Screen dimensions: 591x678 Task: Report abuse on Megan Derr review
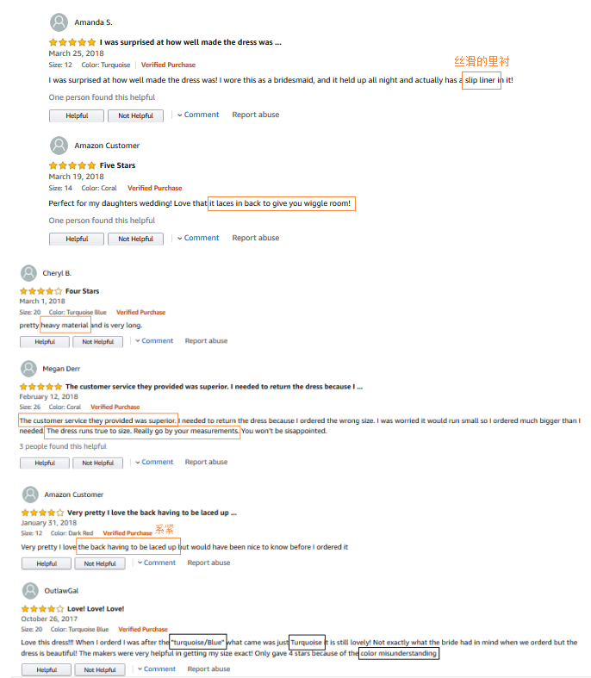tap(207, 462)
